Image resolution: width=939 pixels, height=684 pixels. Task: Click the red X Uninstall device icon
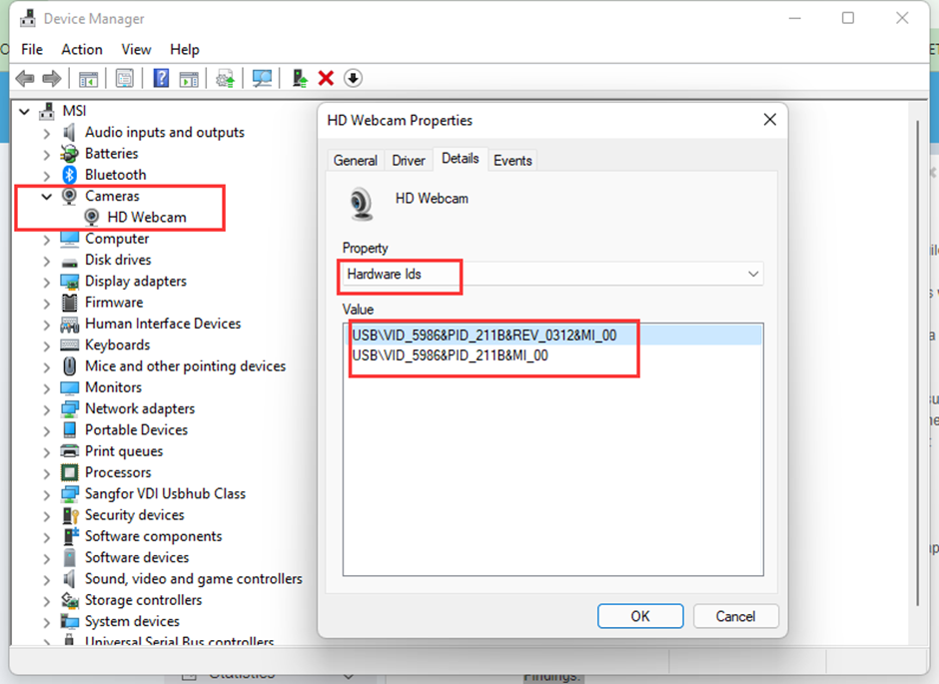click(326, 79)
